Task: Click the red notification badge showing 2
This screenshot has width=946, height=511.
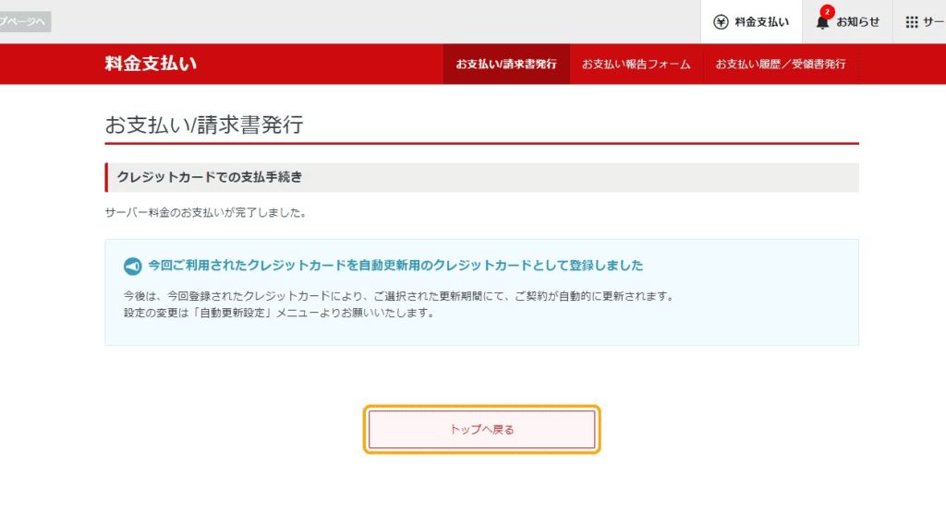Action: pyautogui.click(x=827, y=12)
